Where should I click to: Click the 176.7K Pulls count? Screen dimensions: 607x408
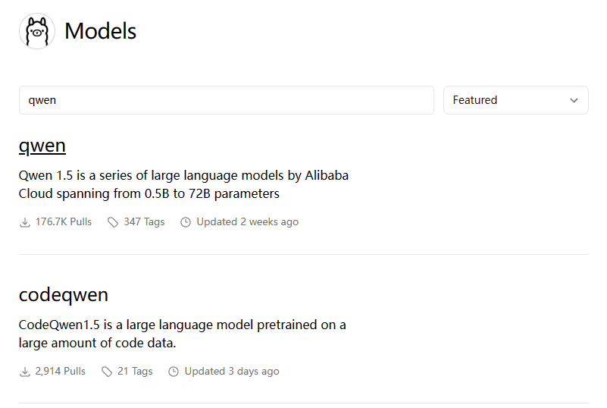pyautogui.click(x=64, y=222)
